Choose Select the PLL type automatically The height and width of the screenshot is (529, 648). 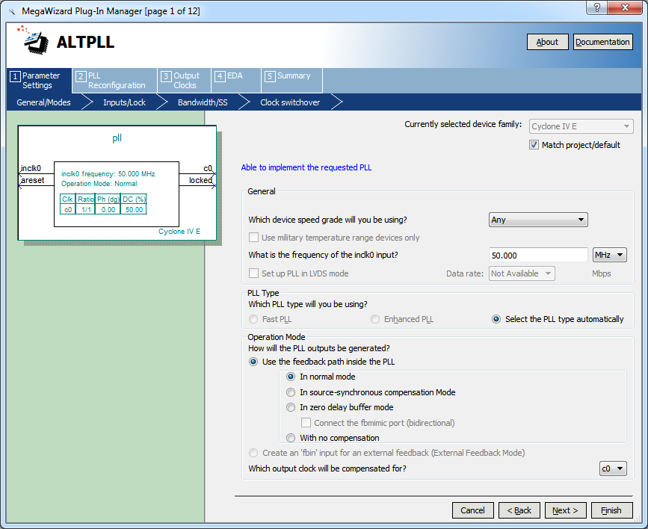coord(496,319)
